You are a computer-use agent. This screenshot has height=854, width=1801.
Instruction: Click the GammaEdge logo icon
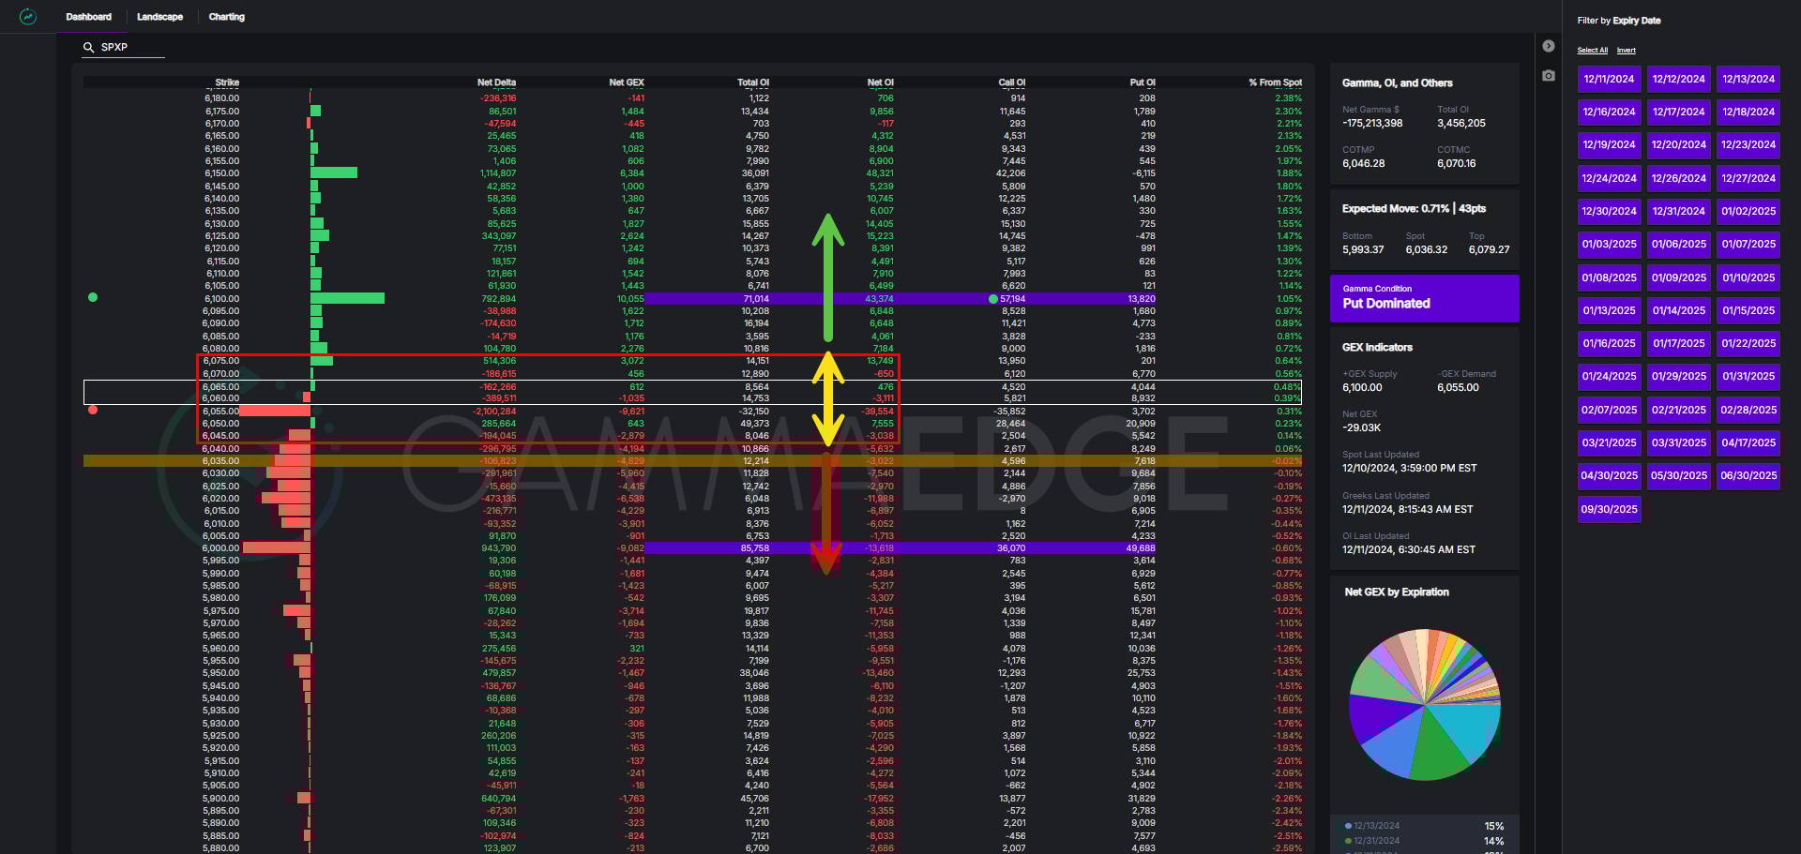28,17
